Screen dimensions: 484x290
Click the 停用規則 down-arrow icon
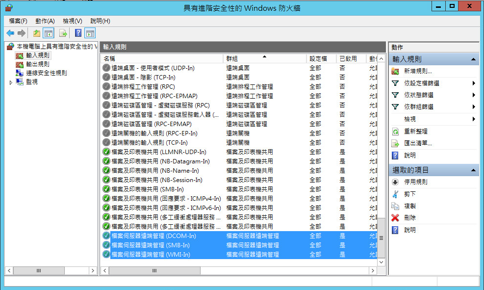[395, 182]
